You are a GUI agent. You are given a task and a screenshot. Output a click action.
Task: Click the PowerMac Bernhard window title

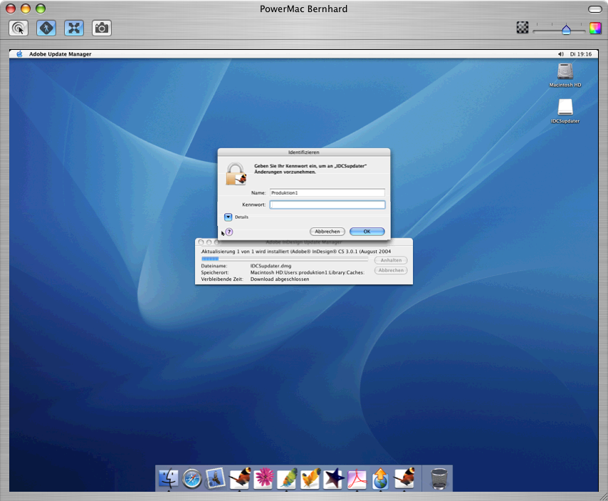tap(303, 9)
